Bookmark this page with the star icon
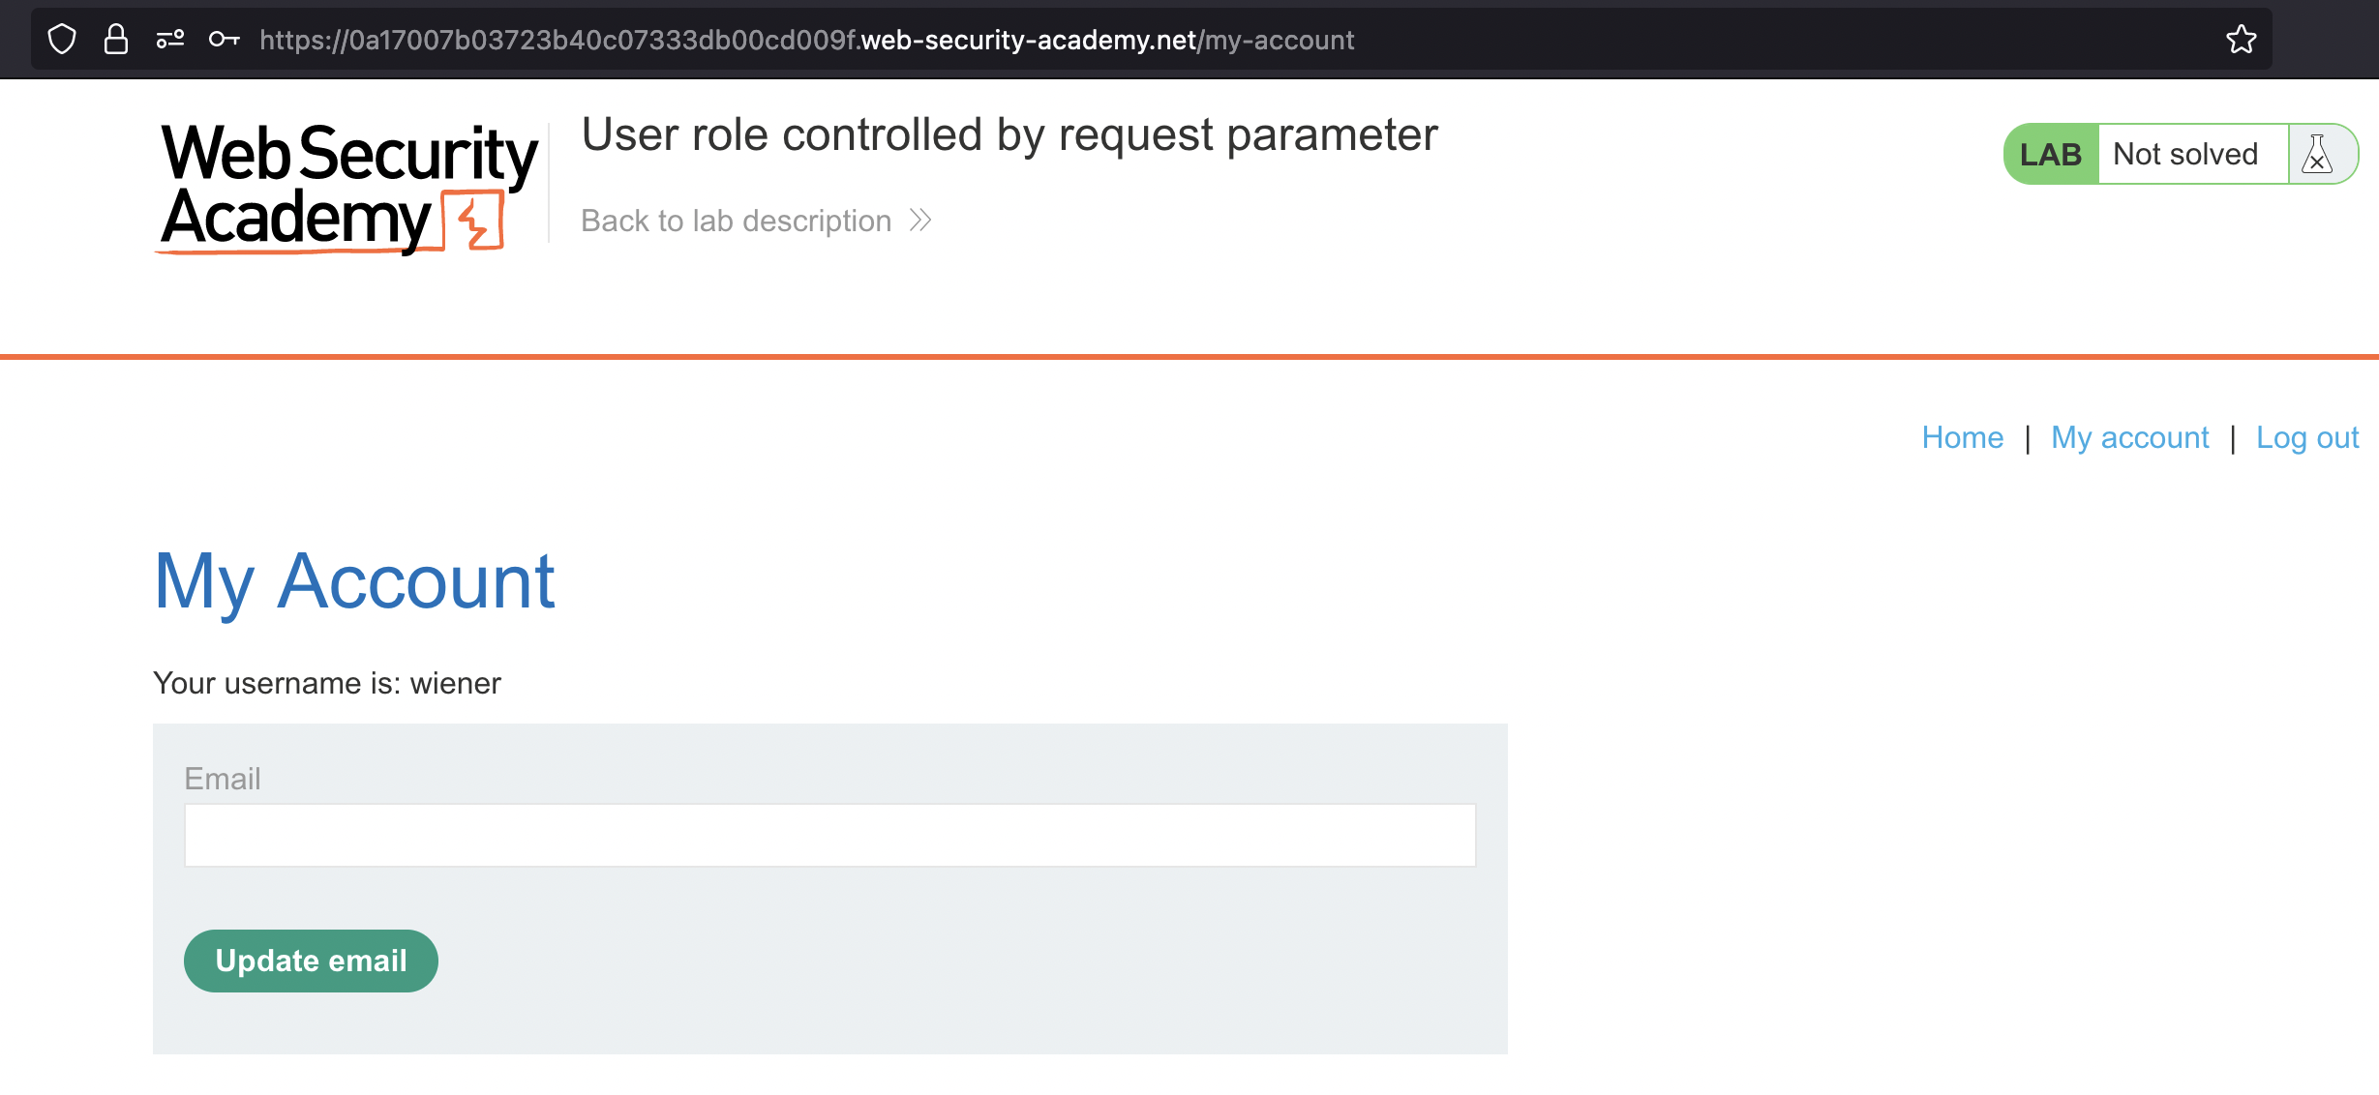This screenshot has width=2379, height=1095. [2241, 40]
